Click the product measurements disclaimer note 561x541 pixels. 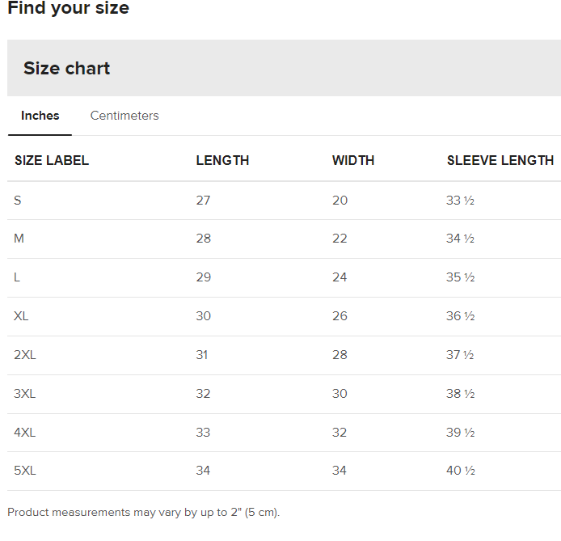click(x=144, y=512)
